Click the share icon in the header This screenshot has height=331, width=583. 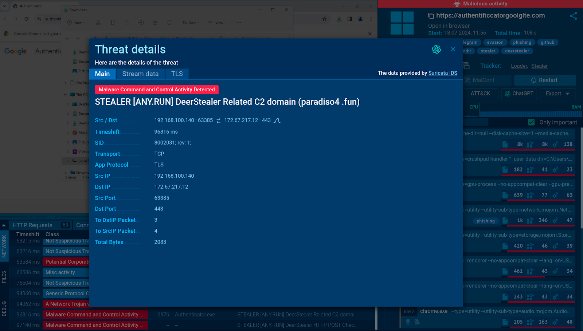574,16
